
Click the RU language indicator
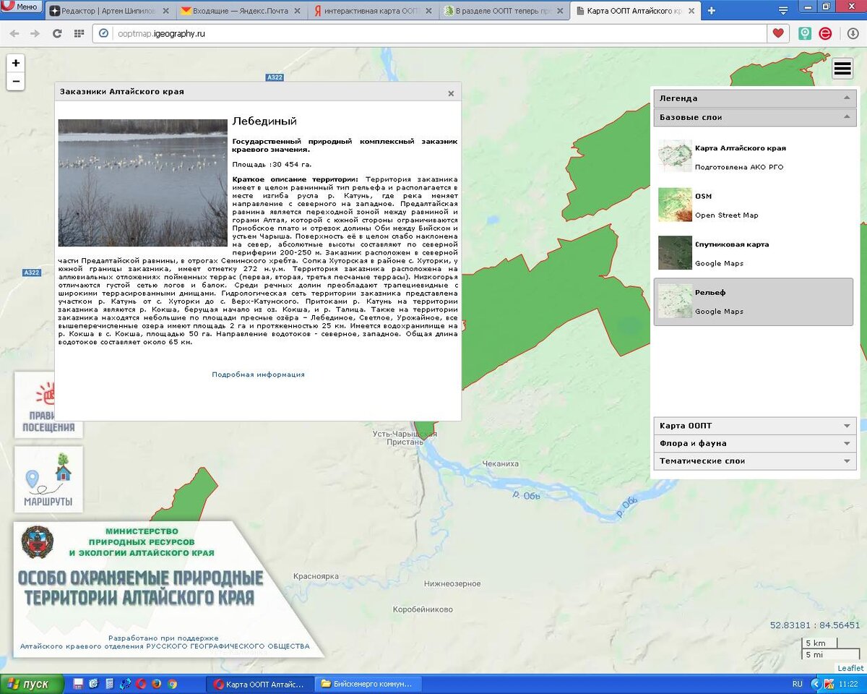(797, 684)
